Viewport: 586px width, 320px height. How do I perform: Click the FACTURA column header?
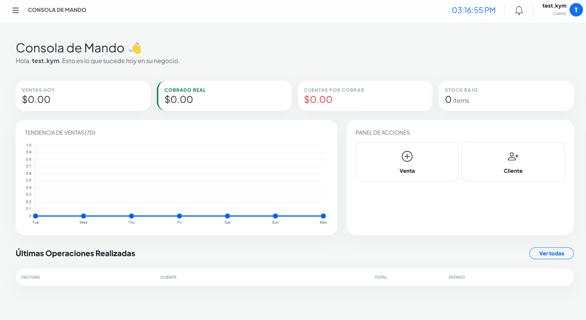pos(31,277)
